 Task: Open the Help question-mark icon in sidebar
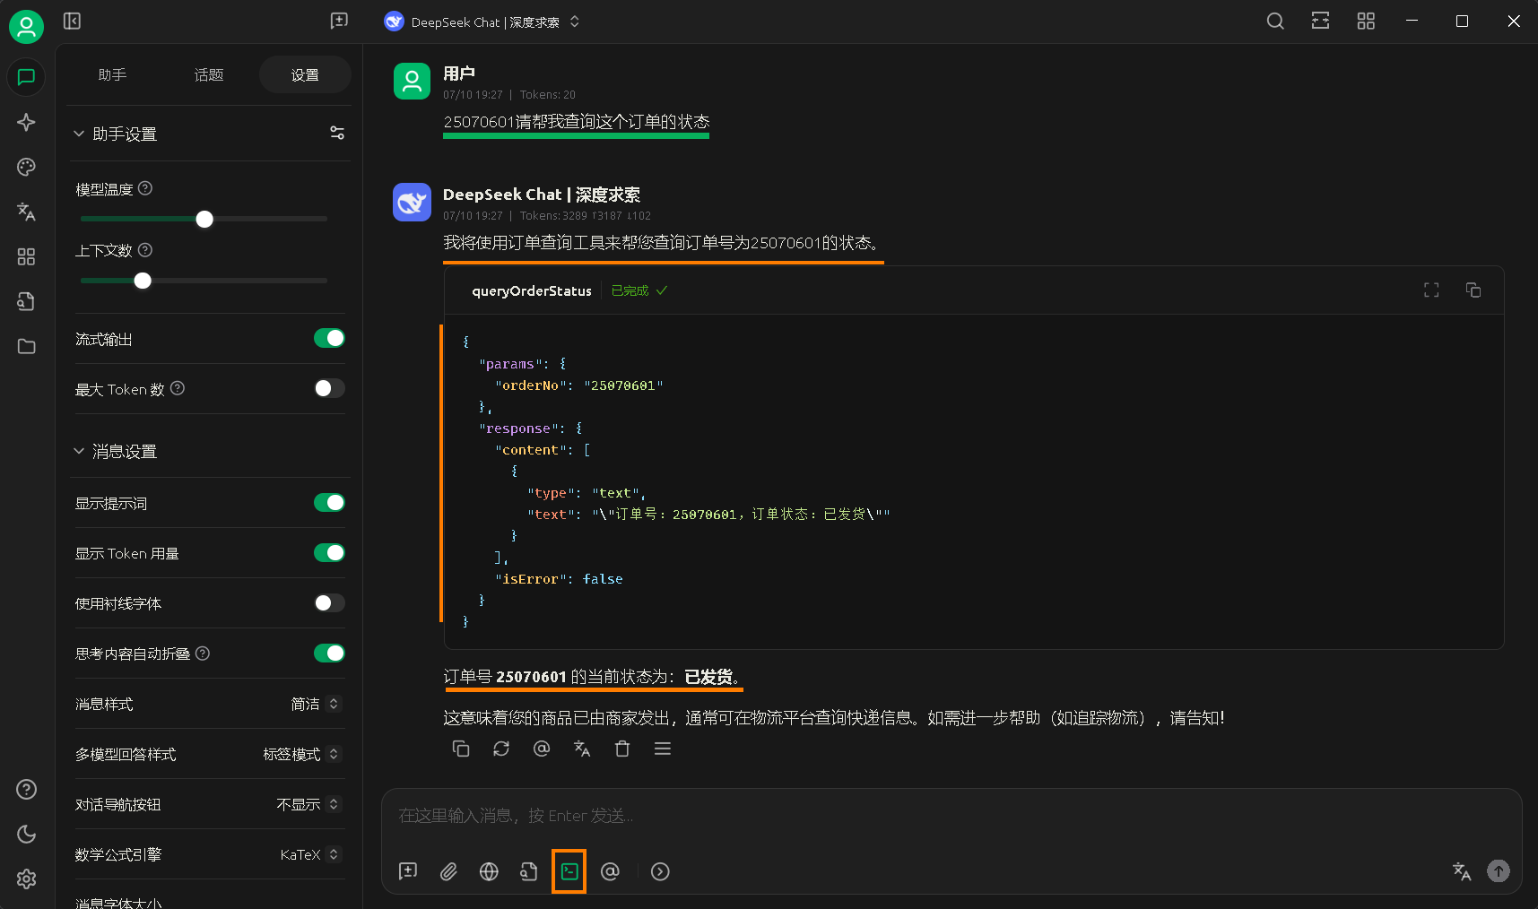click(26, 789)
